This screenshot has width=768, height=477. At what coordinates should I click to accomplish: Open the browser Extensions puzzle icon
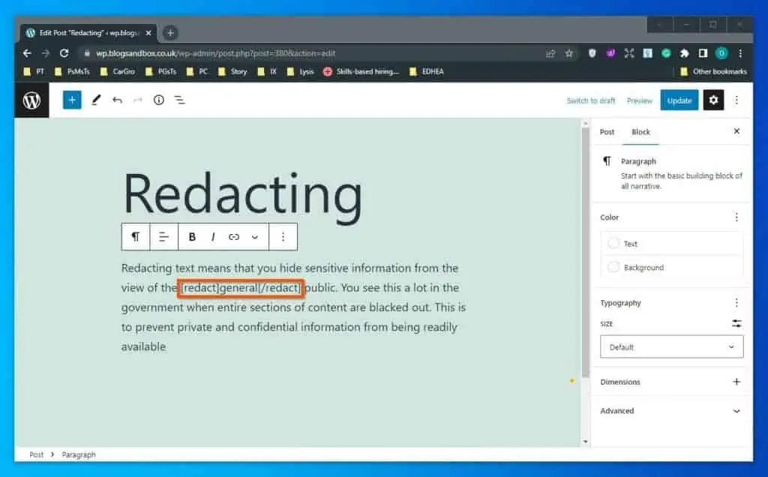click(x=684, y=53)
